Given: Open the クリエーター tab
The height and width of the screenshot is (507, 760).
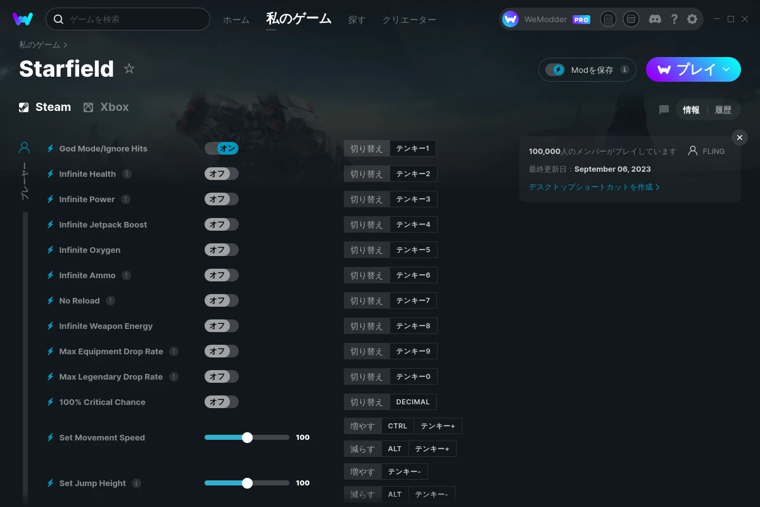Looking at the screenshot, I should coord(409,20).
